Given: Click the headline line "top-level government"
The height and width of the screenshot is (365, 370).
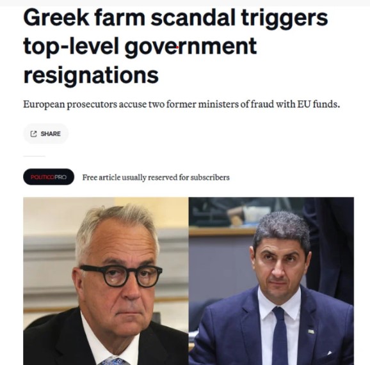Looking at the screenshot, I should pos(140,47).
